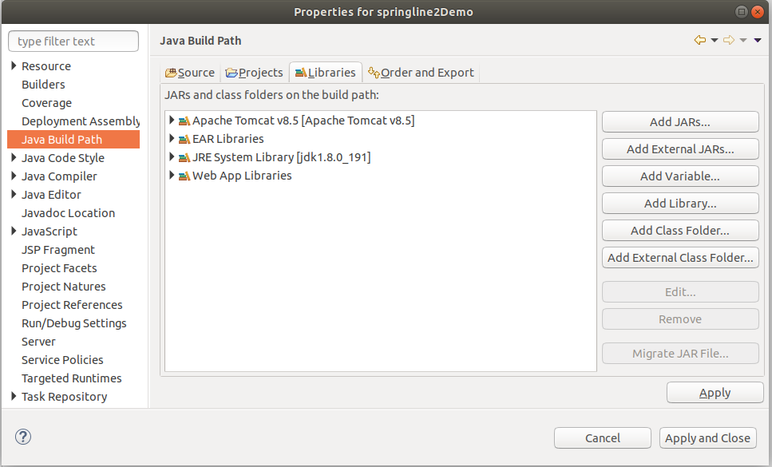Expand the Resource category
Image resolution: width=772 pixels, height=467 pixels.
click(x=14, y=66)
